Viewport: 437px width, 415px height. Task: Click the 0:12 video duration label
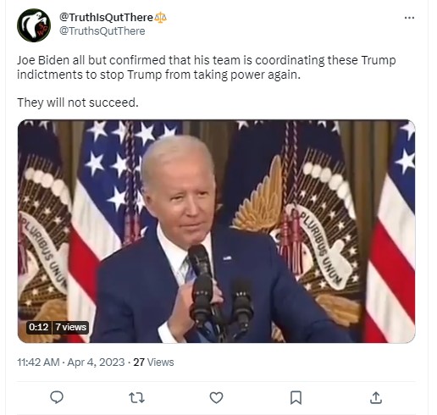pyautogui.click(x=39, y=327)
